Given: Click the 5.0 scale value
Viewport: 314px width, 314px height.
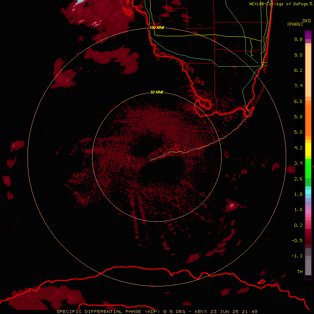Looking at the screenshot, I should click(x=298, y=132).
